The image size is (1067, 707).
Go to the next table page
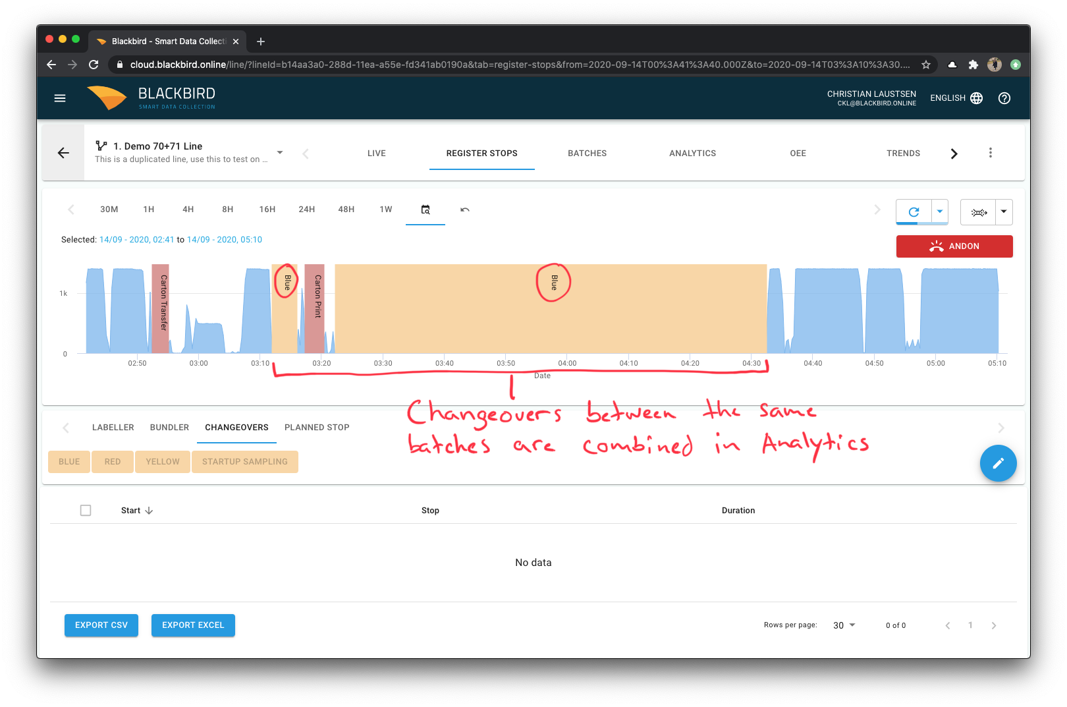[x=994, y=625]
